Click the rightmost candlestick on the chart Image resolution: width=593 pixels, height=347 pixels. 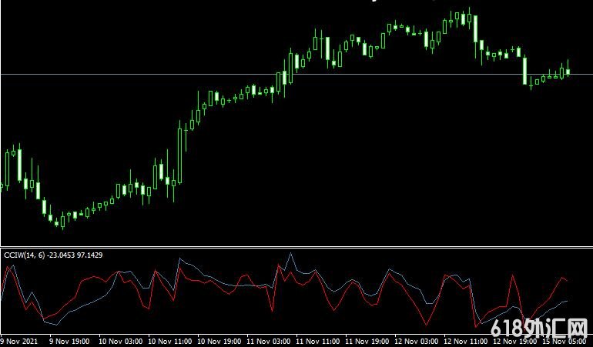[x=568, y=72]
